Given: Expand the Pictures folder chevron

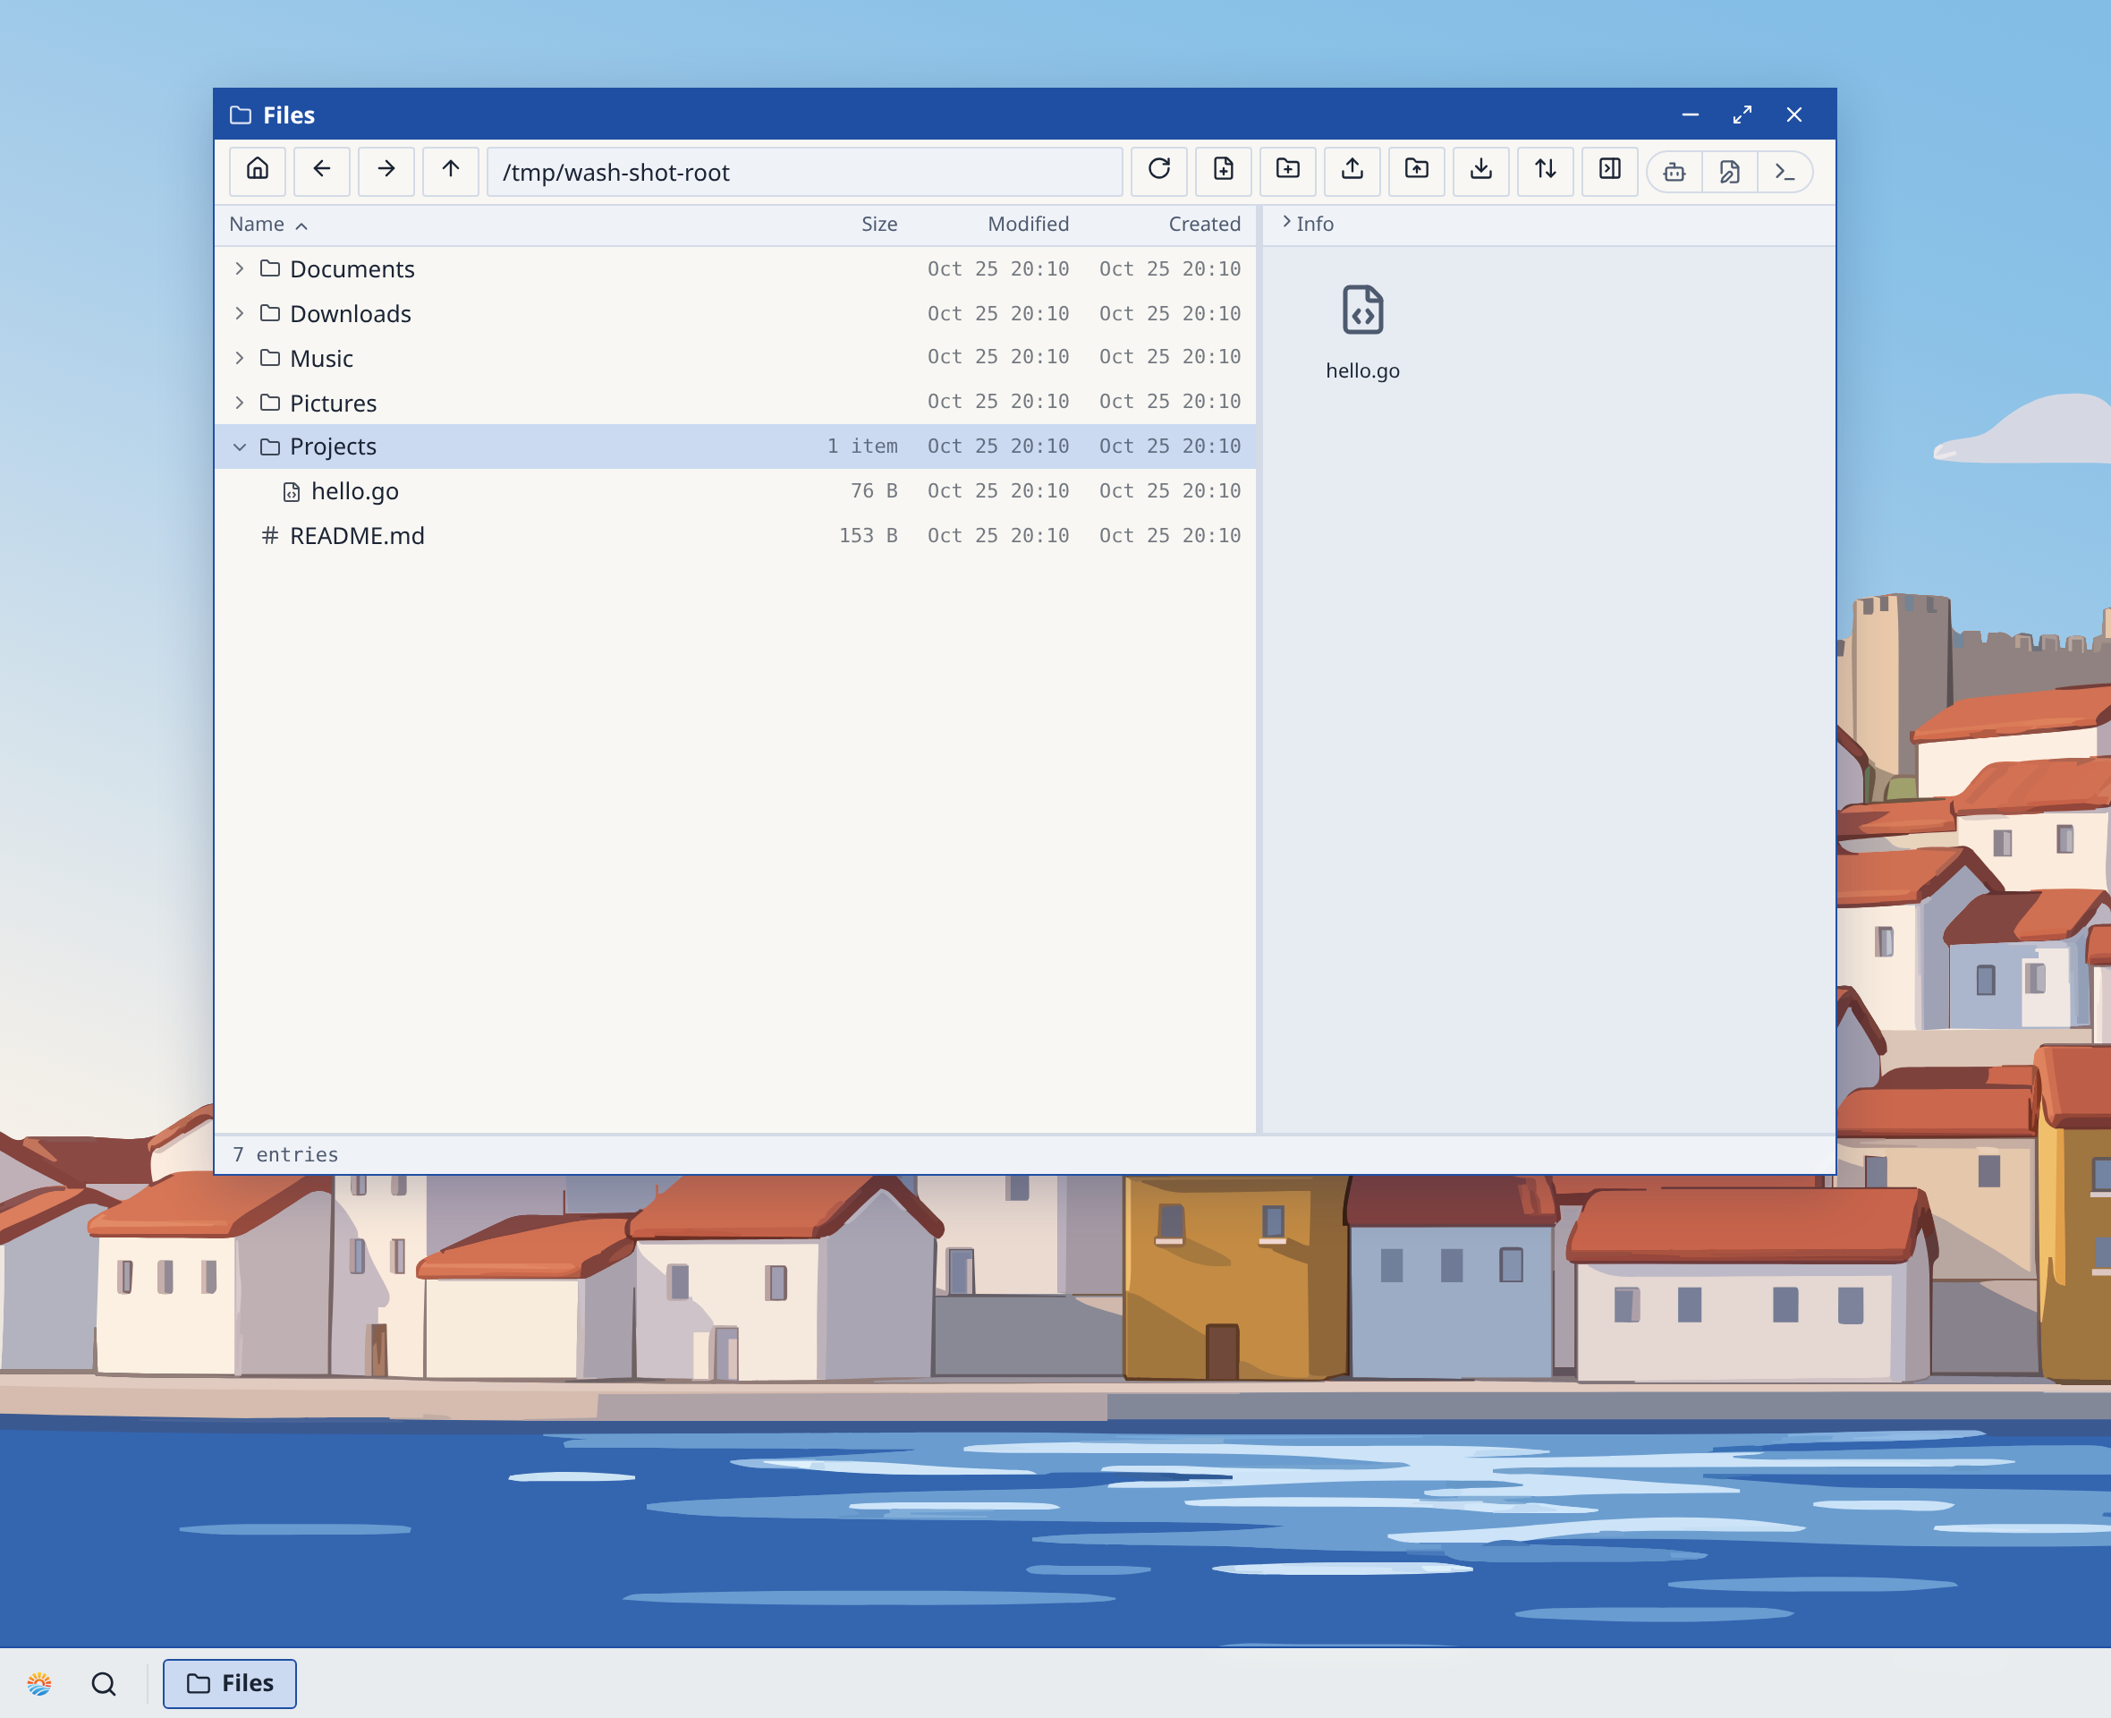Looking at the screenshot, I should coord(240,403).
